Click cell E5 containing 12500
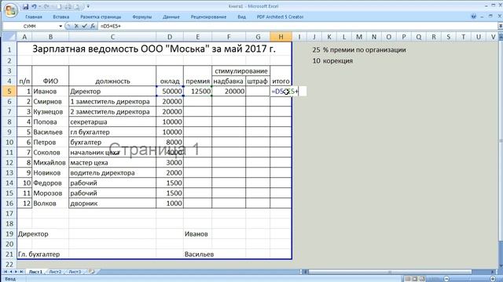Image resolution: width=503 pixels, height=282 pixels. click(x=197, y=92)
